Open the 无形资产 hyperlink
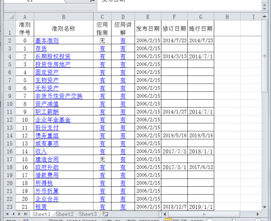 click(47, 88)
